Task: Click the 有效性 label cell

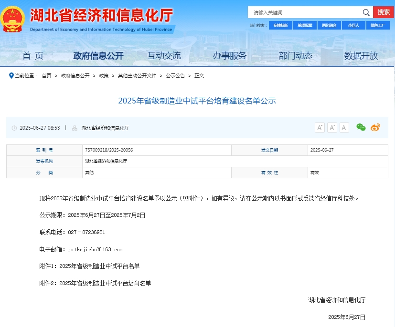Action: tap(269, 173)
